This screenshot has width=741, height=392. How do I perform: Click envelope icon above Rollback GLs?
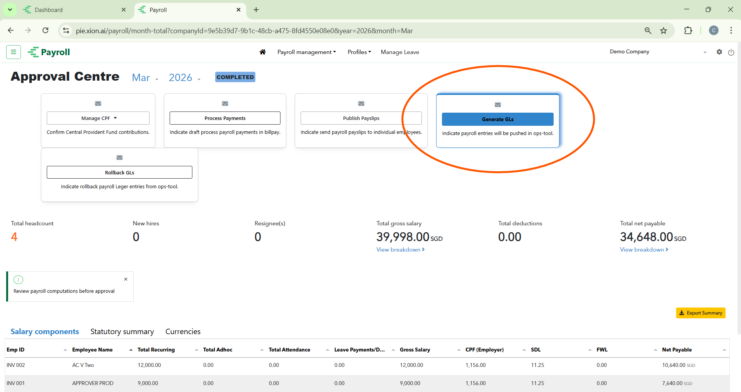coord(119,157)
